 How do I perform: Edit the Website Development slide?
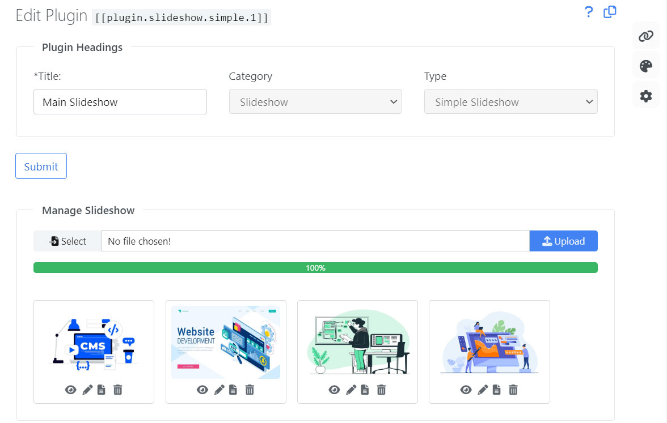pos(219,390)
